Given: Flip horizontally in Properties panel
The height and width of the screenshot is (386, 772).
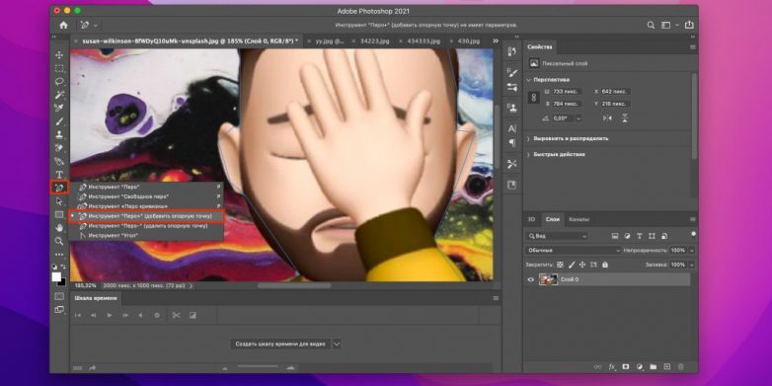Looking at the screenshot, I should click(607, 118).
